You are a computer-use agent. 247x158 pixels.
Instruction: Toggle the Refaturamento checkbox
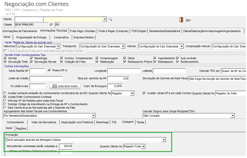tap(178, 62)
